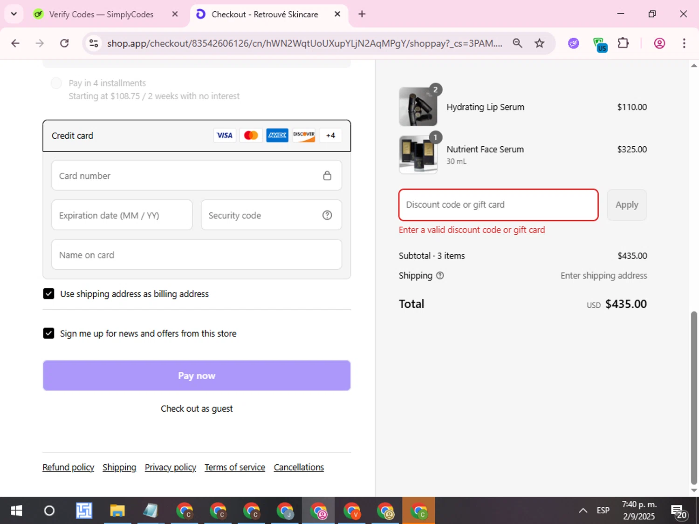Show +4 more card types
The width and height of the screenshot is (699, 524).
[x=330, y=136]
